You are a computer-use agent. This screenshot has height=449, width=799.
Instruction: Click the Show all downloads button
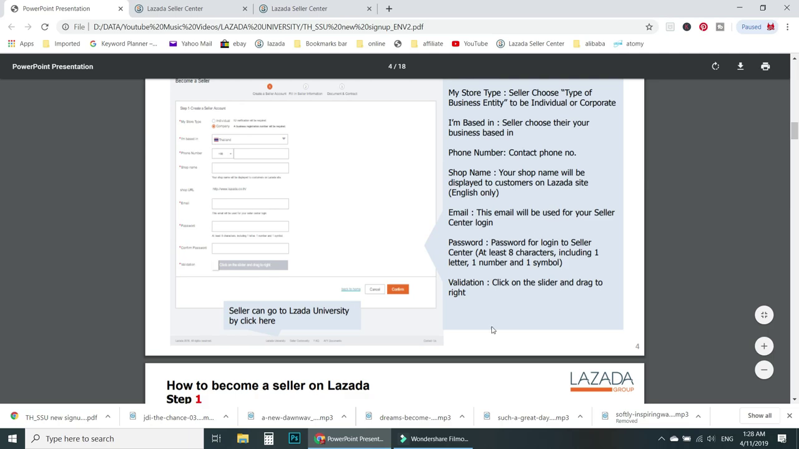click(759, 415)
